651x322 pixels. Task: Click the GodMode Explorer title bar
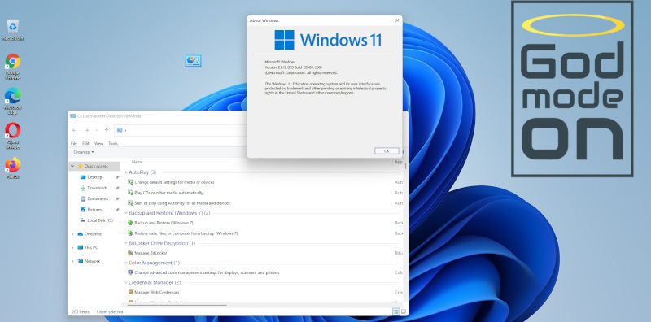(x=158, y=116)
